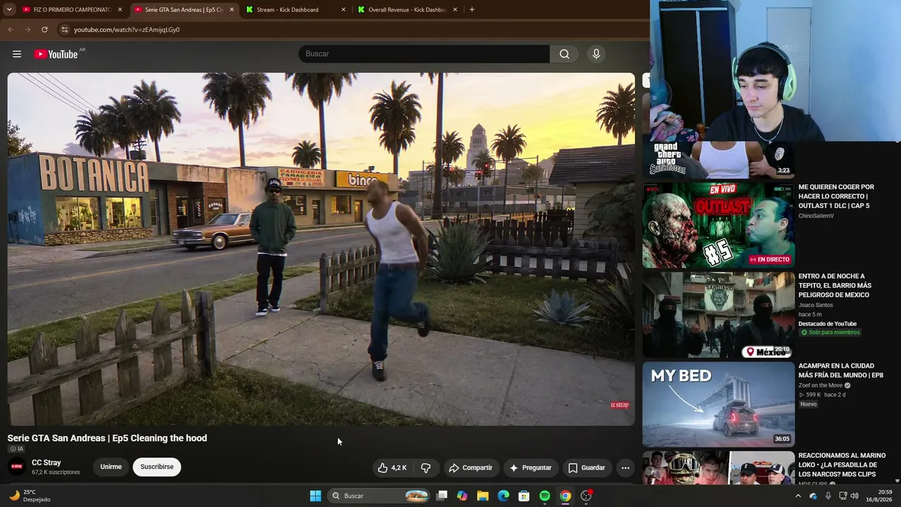Open the Grand Theft Auto San Andreas thumbnail
The image size is (901, 507).
pos(718,159)
